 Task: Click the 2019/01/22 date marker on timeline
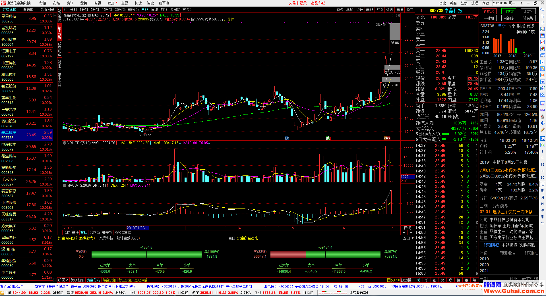point(137,228)
